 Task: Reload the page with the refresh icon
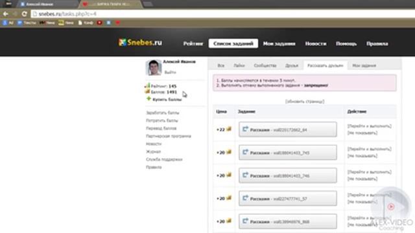[25, 14]
